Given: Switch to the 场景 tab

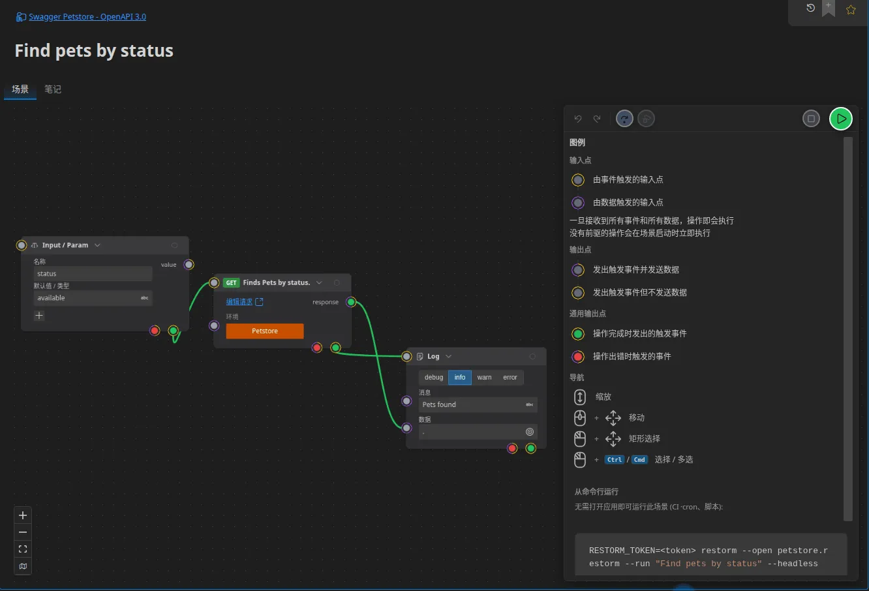Looking at the screenshot, I should pos(20,89).
